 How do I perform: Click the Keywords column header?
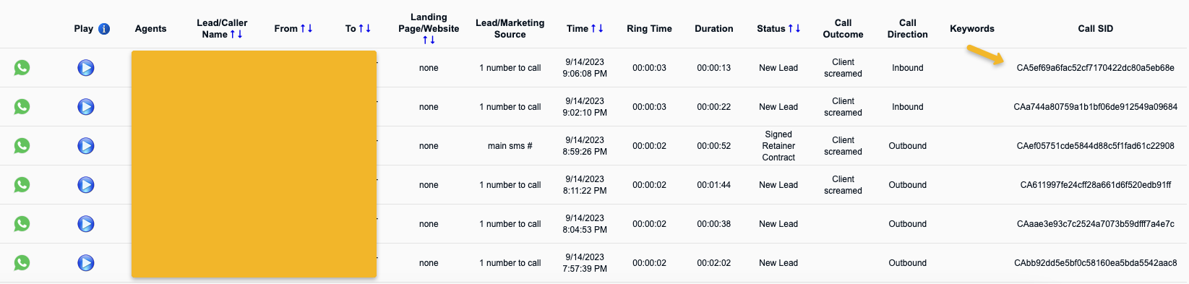tap(972, 29)
